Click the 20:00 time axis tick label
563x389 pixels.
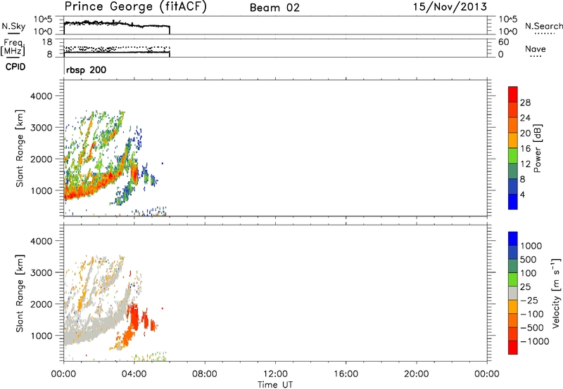pos(416,374)
